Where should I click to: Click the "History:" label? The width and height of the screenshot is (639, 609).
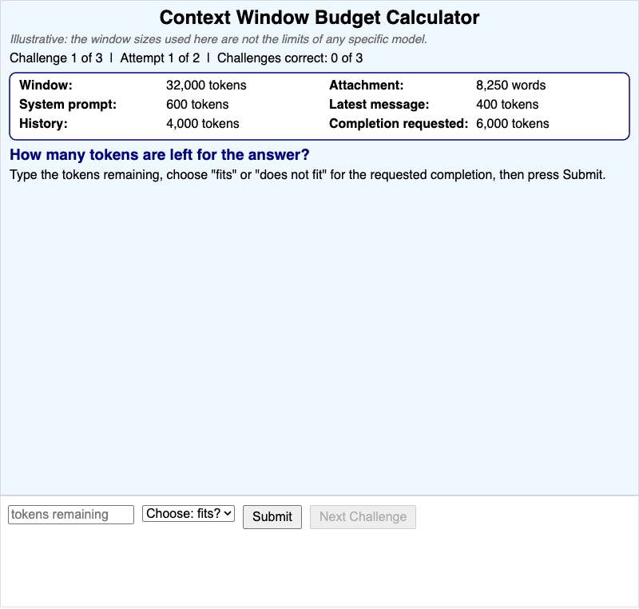click(43, 124)
